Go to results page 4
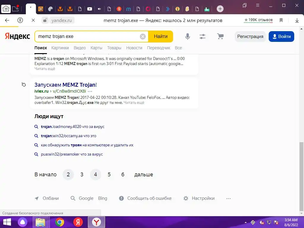The width and height of the screenshot is (304, 228). [x=95, y=175]
